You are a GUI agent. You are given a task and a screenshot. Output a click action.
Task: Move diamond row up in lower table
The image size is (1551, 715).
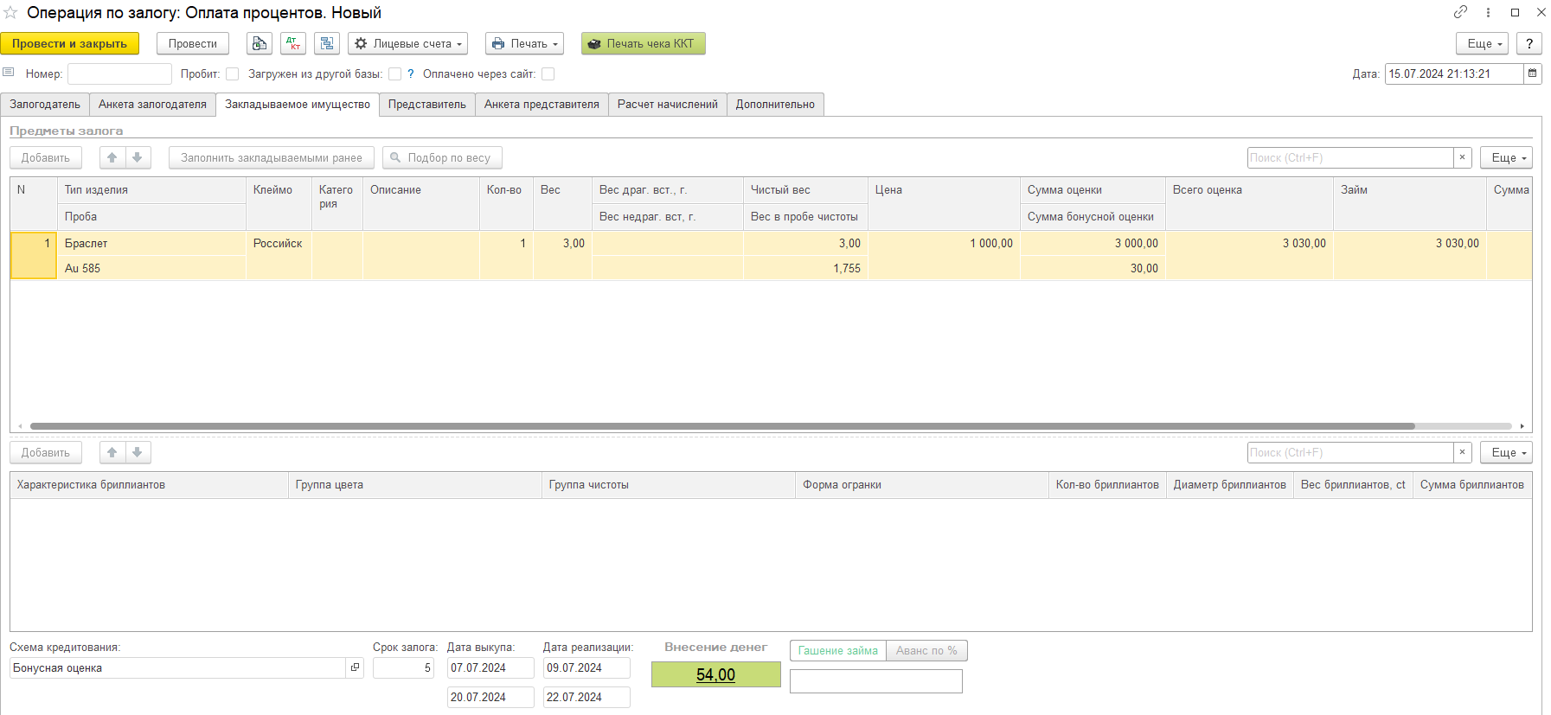click(112, 452)
